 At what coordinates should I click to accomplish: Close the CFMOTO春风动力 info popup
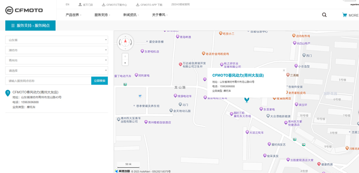284,71
